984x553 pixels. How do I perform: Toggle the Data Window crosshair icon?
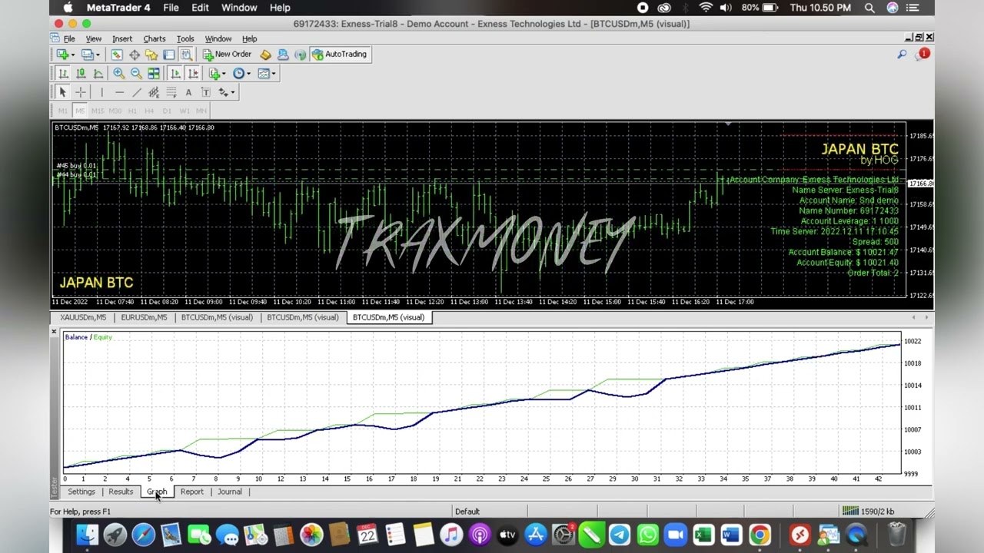pos(135,55)
